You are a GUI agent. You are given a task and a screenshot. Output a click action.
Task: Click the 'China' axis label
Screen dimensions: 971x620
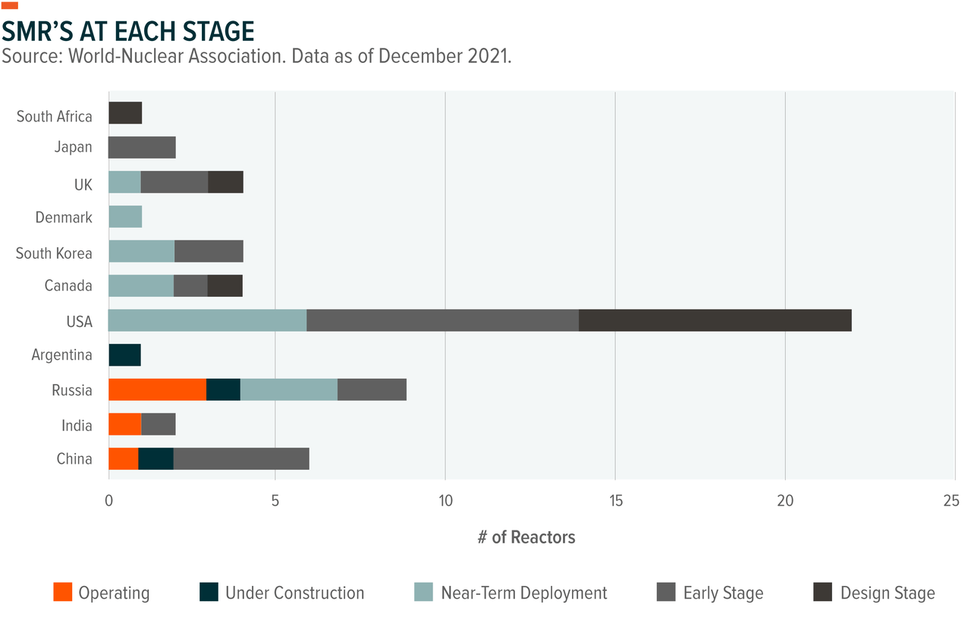pos(75,459)
